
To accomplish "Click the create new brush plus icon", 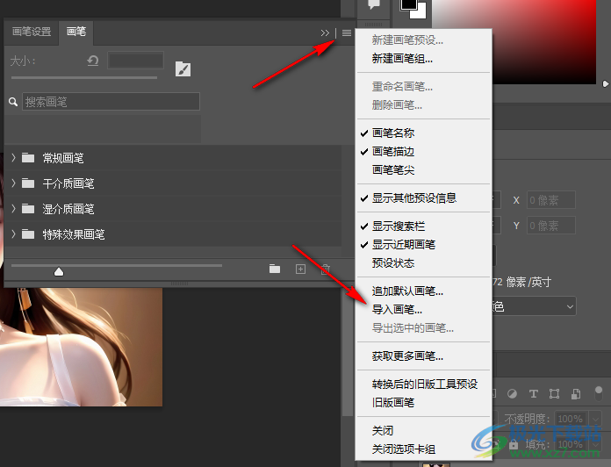I will (300, 269).
